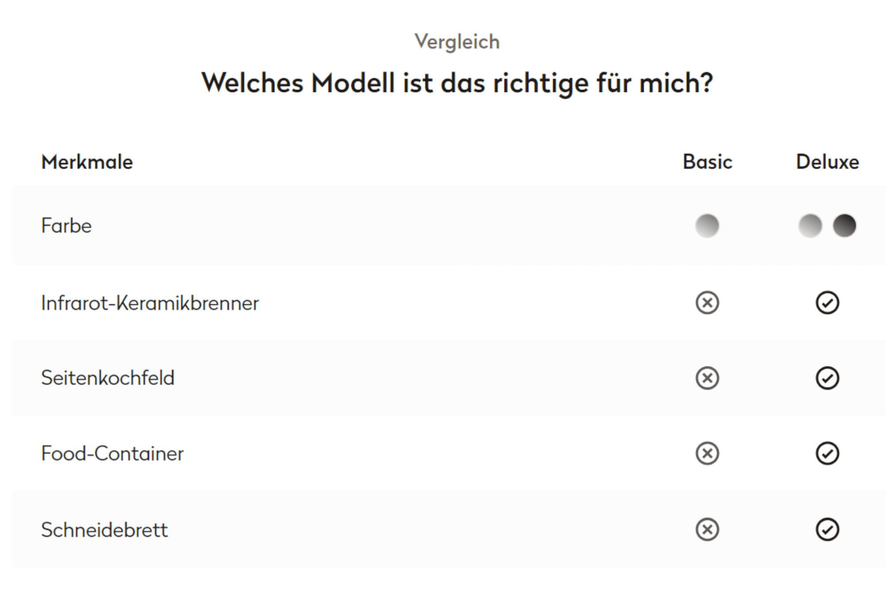
Task: Click the Basic X icon for Food-Container
Action: click(707, 453)
